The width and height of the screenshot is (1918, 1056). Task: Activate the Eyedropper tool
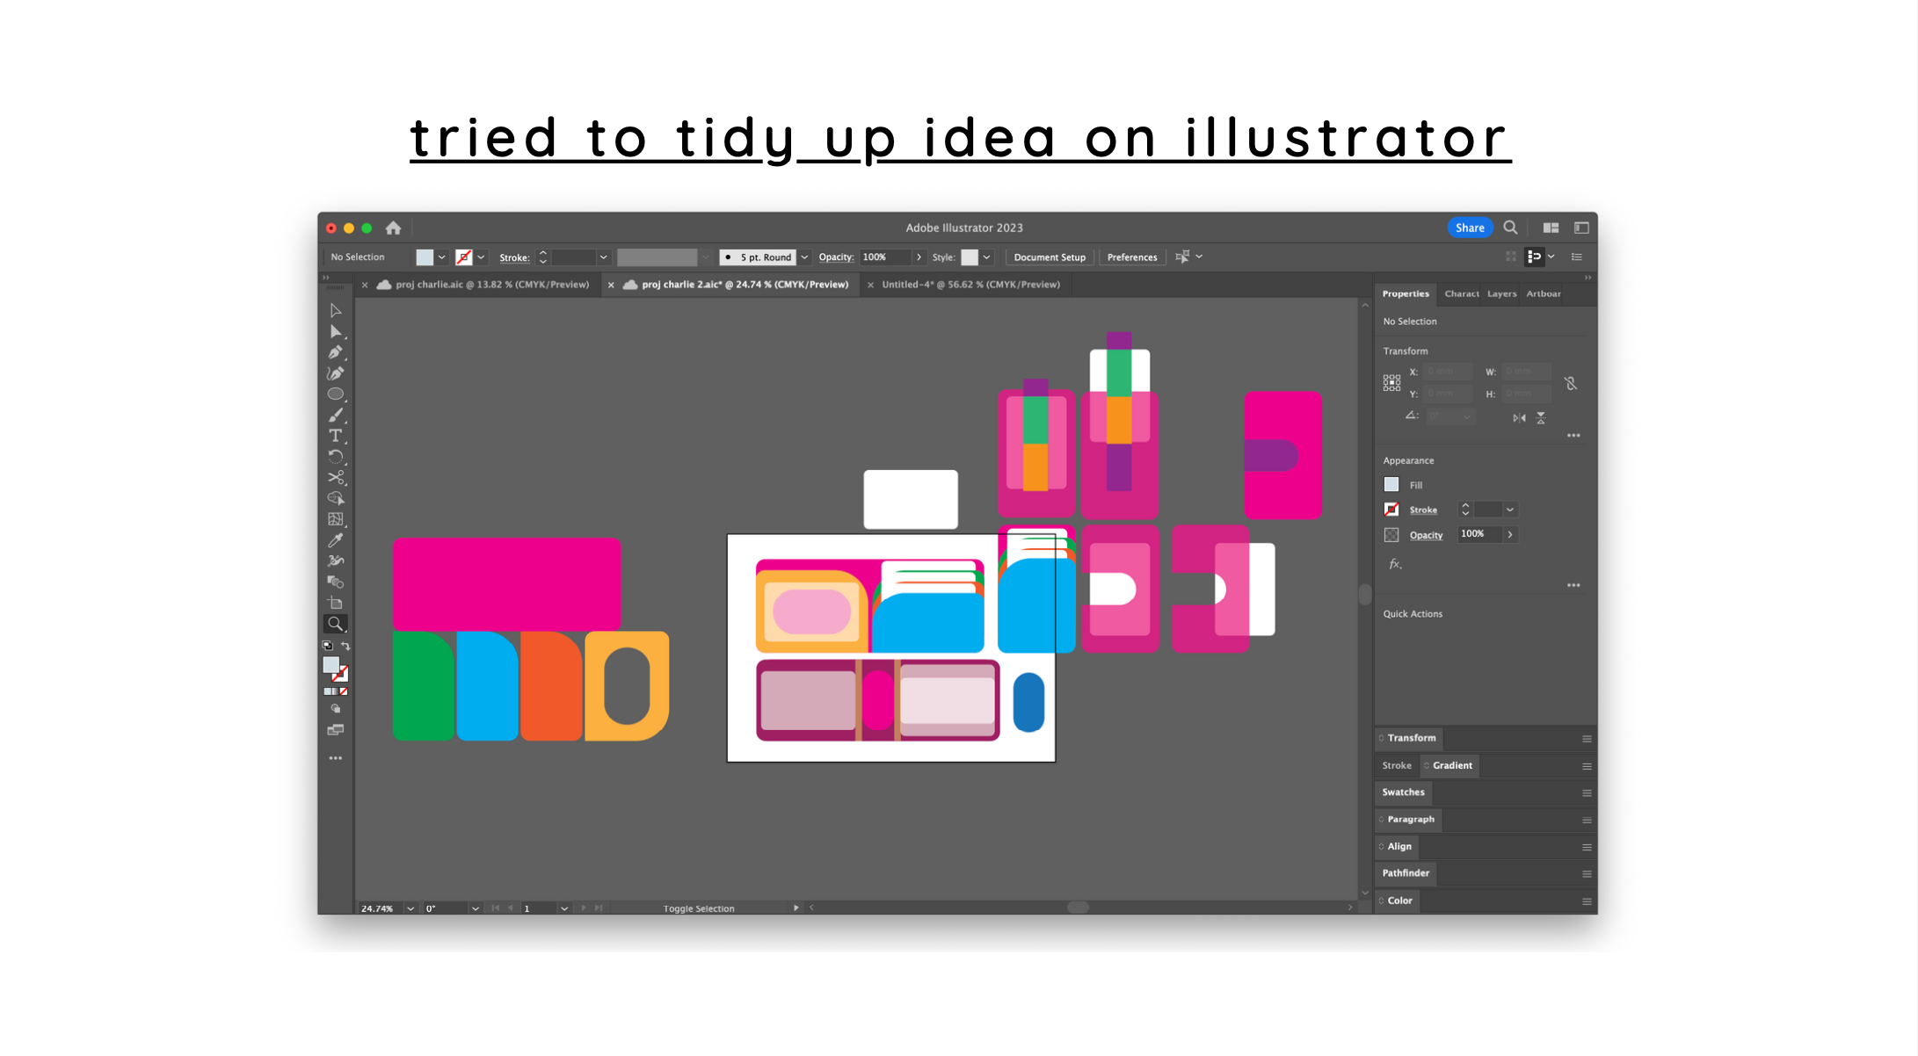pos(335,540)
